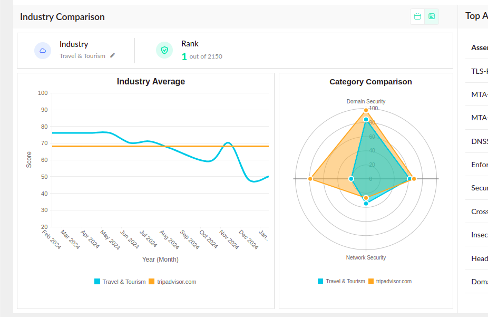Screen dimensions: 488x317
Task: Select the highlighted card view icon beside the calendar
Action: [432, 16]
